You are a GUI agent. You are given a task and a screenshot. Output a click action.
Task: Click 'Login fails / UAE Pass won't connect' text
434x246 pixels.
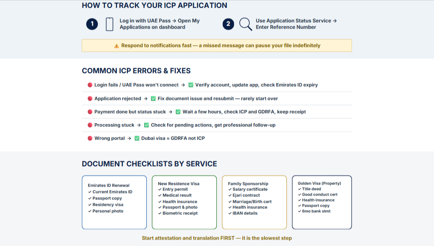(136, 85)
